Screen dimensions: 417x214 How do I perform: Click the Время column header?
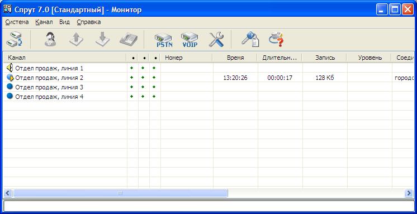tap(235, 58)
